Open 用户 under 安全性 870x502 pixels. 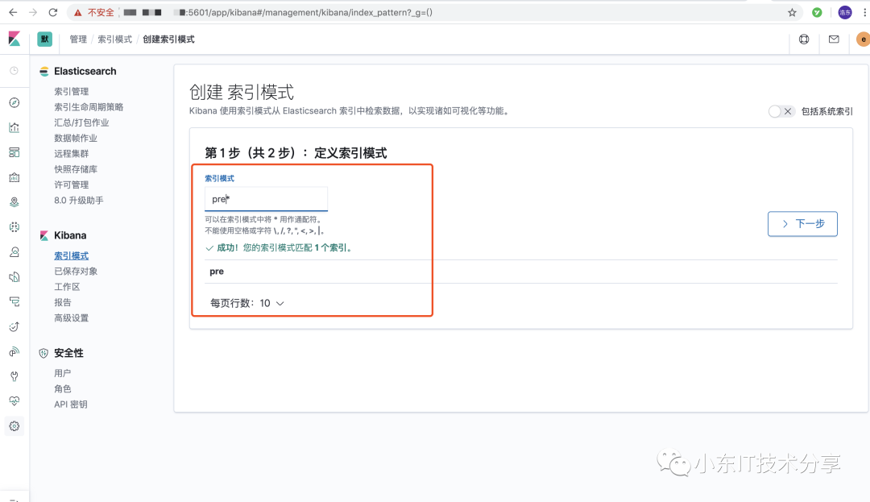(x=63, y=373)
